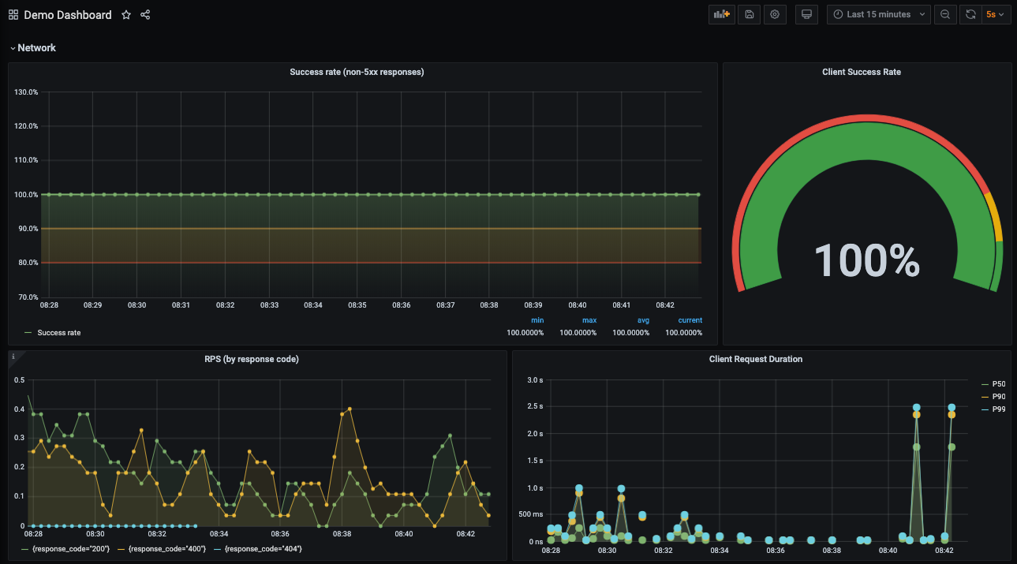Open the Add panel icon
Screen dimensions: 1017x564
721,14
